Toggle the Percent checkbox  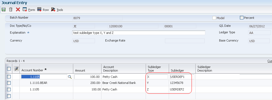coord(242,17)
